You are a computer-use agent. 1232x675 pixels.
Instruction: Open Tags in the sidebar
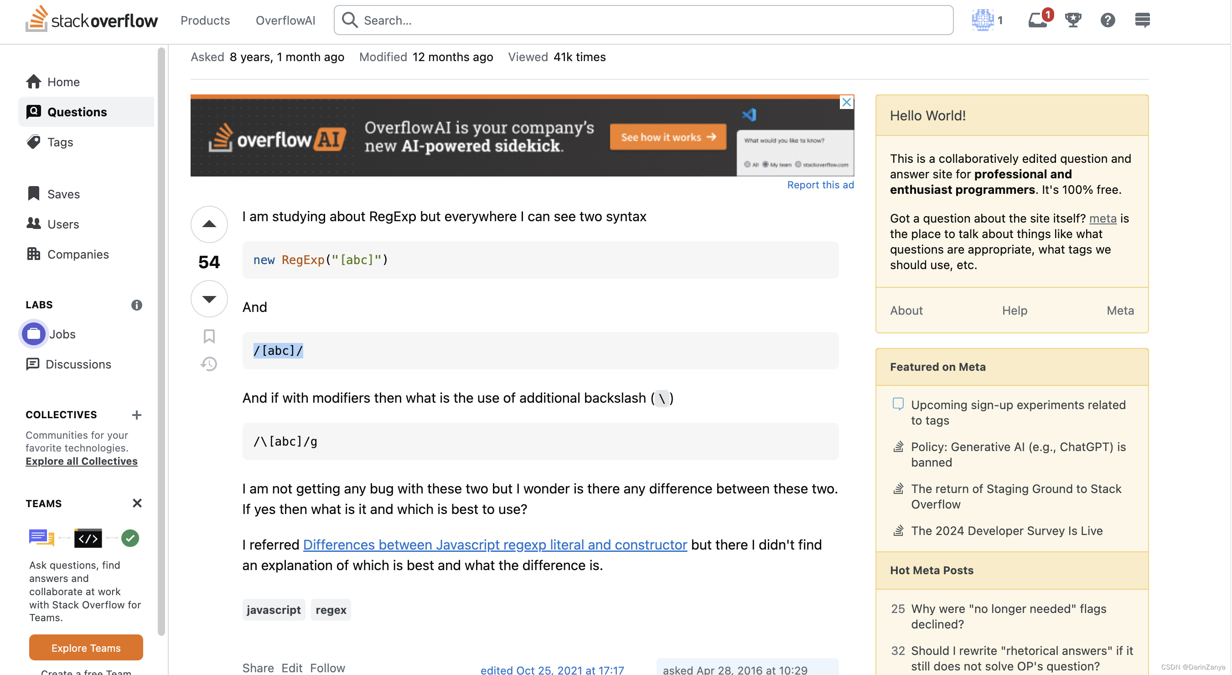(86, 142)
